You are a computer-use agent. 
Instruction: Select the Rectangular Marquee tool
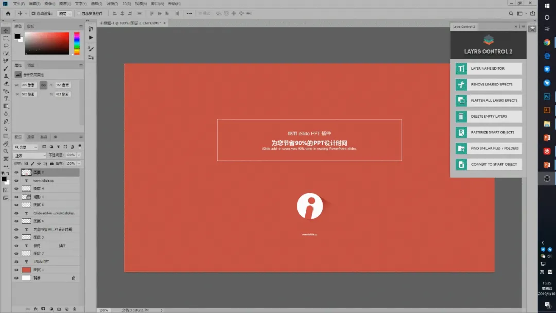point(6,38)
